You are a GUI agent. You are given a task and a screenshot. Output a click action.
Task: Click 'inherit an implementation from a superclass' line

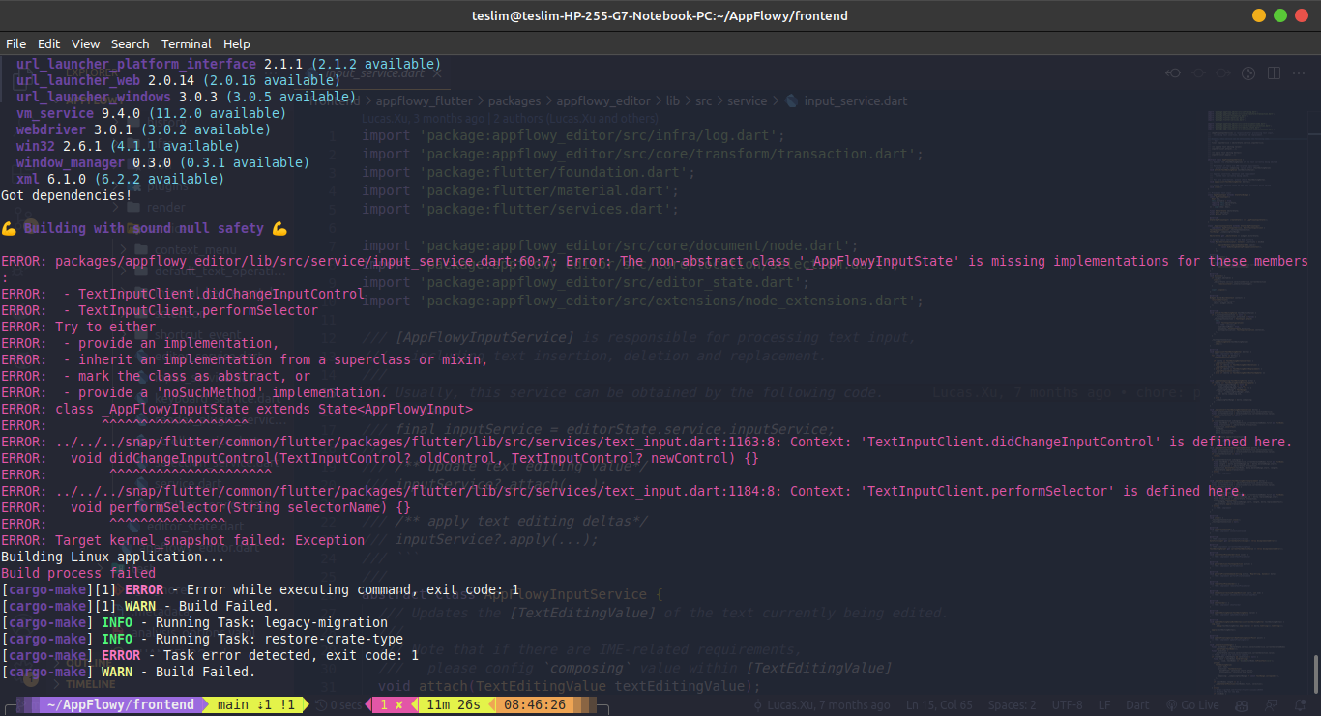[x=245, y=359]
